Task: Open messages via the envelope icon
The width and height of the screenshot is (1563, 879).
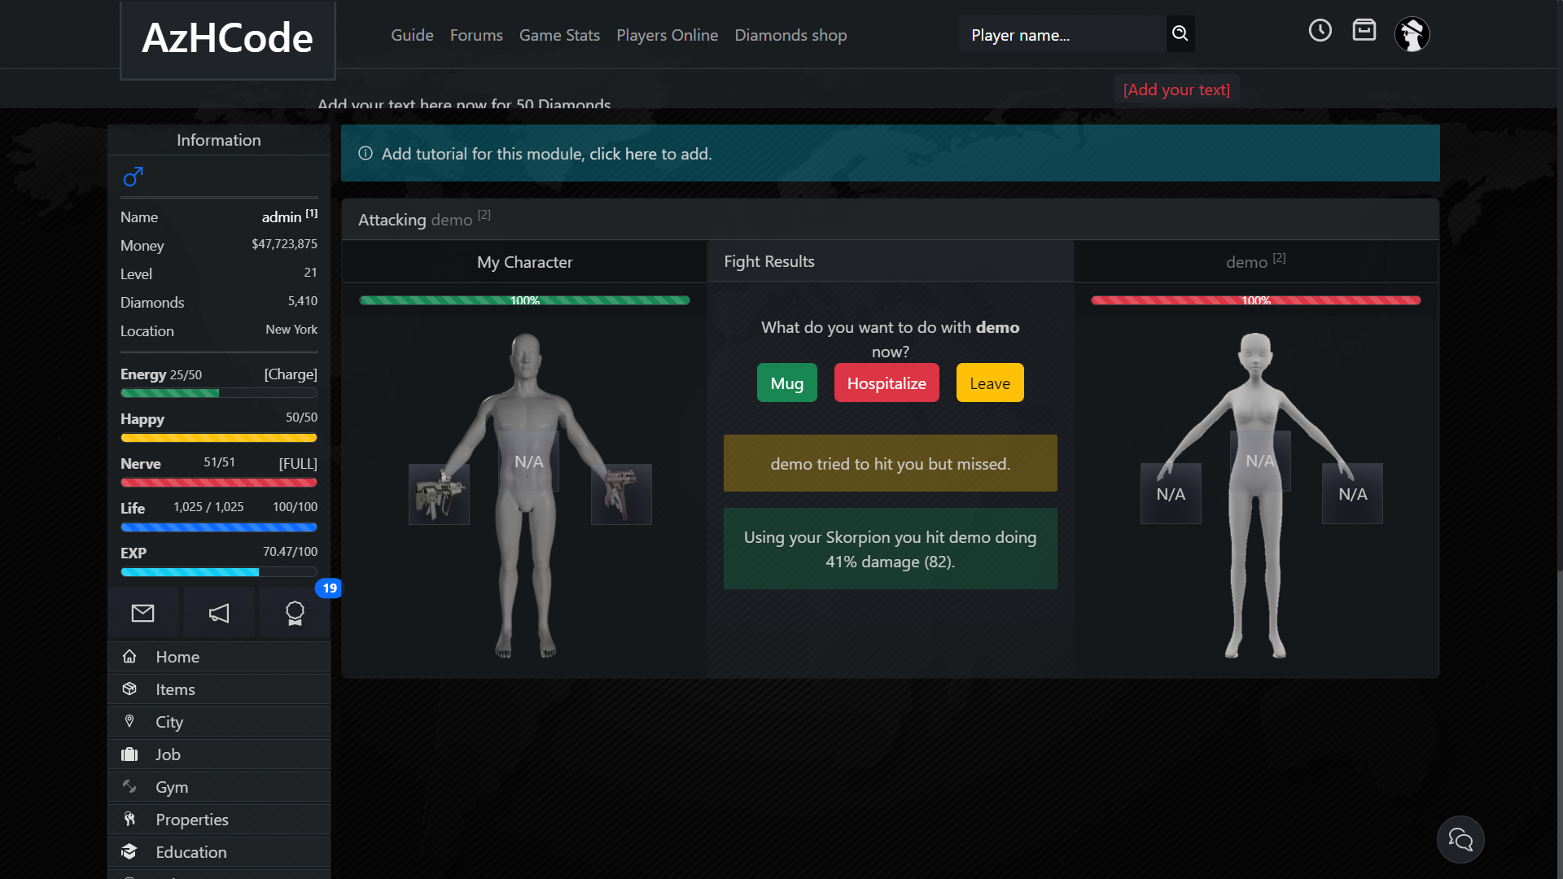Action: tap(143, 613)
